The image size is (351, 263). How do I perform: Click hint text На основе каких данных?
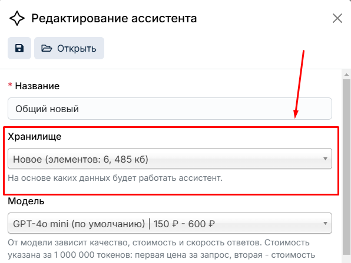[115, 178]
